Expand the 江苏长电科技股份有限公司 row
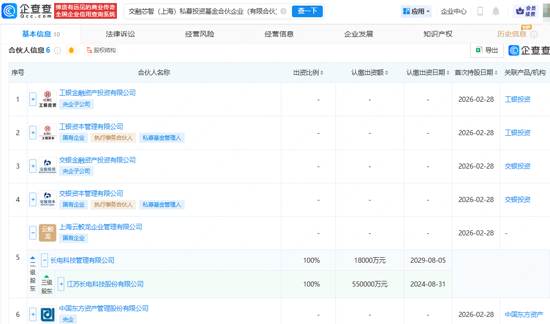Screen dimensions: 550x324 tap(61, 284)
